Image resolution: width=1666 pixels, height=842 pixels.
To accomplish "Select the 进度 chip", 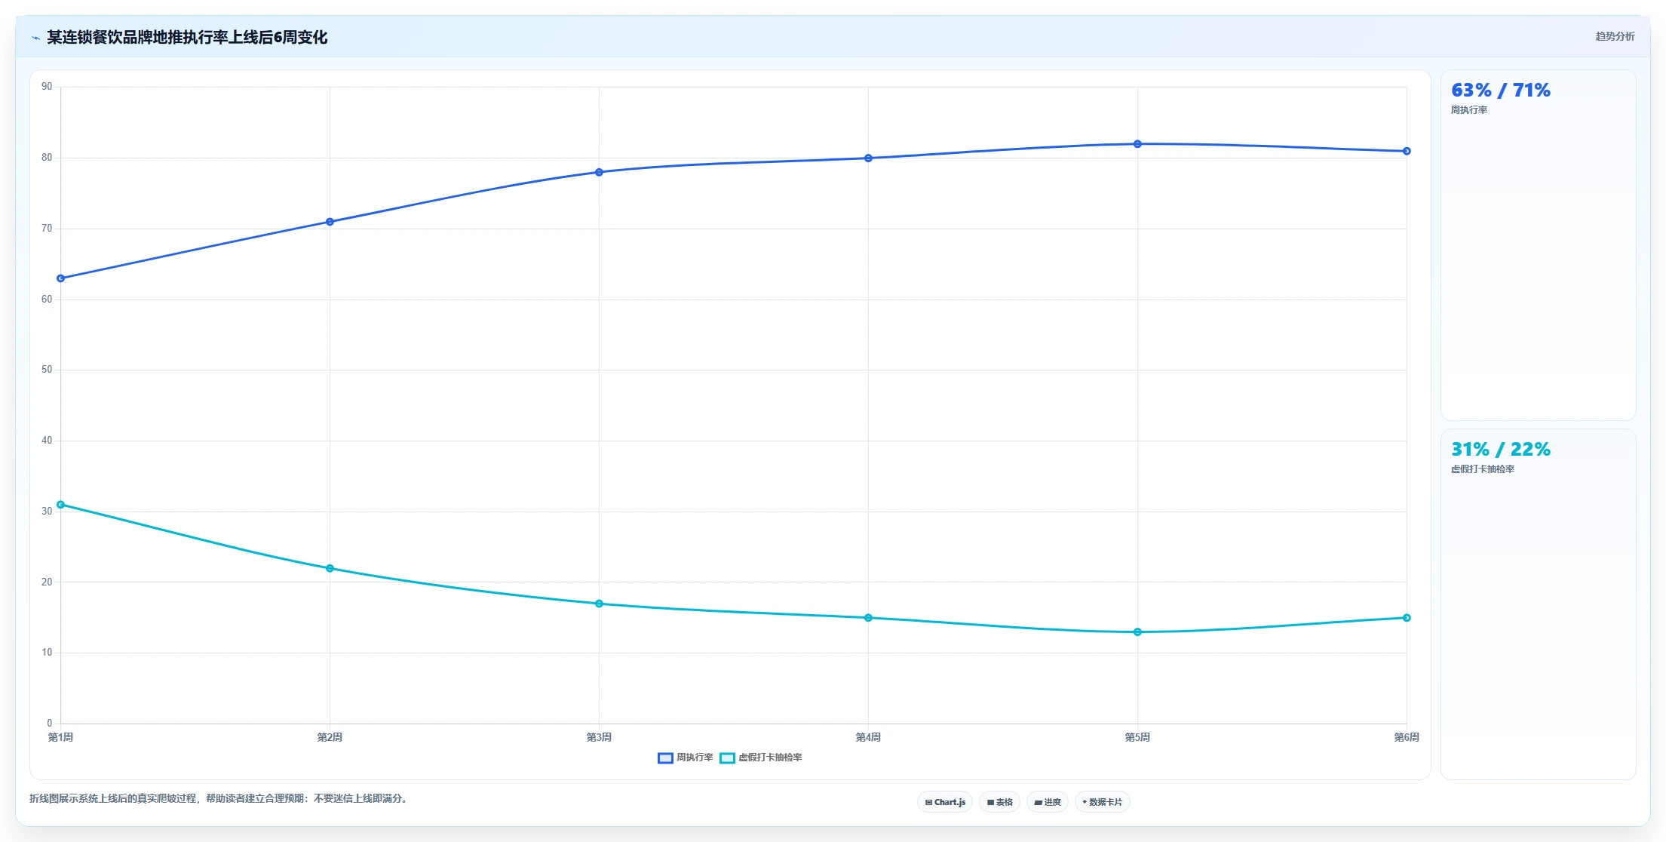I will click(x=1048, y=802).
